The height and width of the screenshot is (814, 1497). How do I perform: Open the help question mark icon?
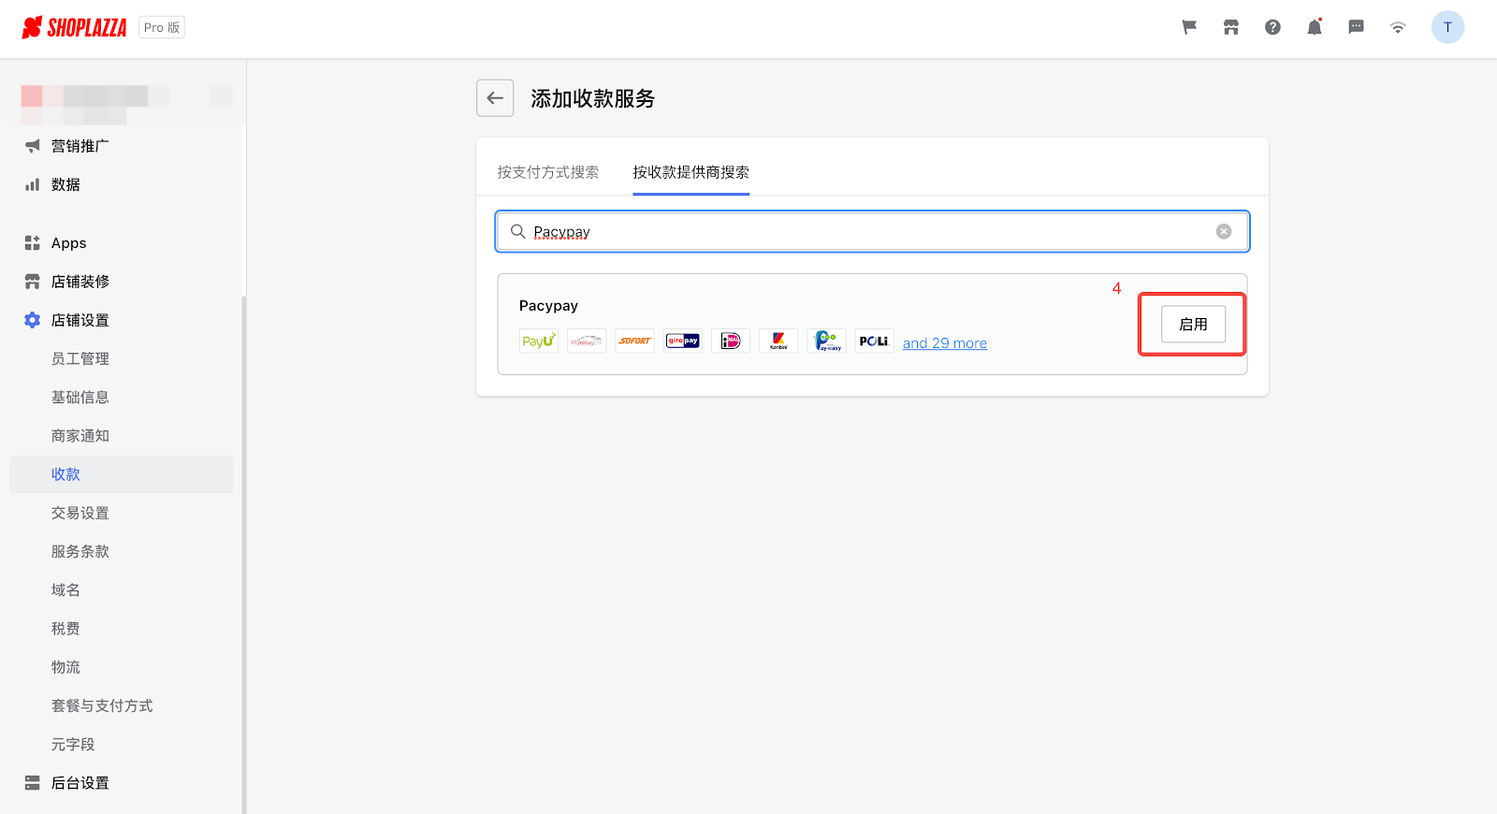pos(1272,27)
